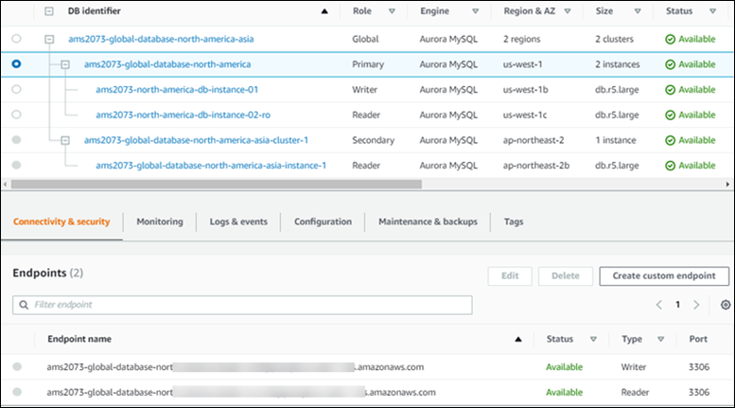This screenshot has width=735, height=408.
Task: Collapse secondary asia-cluster-1 tree node
Action: pos(65,141)
